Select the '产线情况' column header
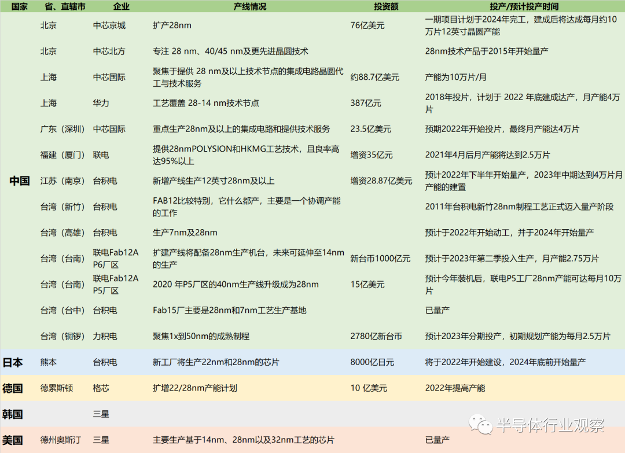 point(250,6)
